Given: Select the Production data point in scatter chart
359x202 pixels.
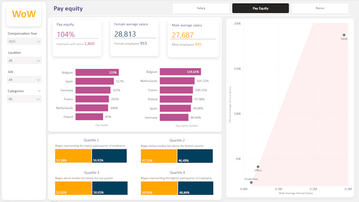Looking at the screenshot, I should coord(251,183).
